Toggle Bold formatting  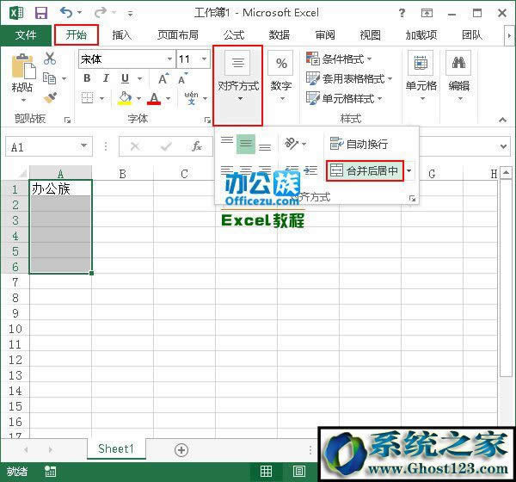coord(87,78)
